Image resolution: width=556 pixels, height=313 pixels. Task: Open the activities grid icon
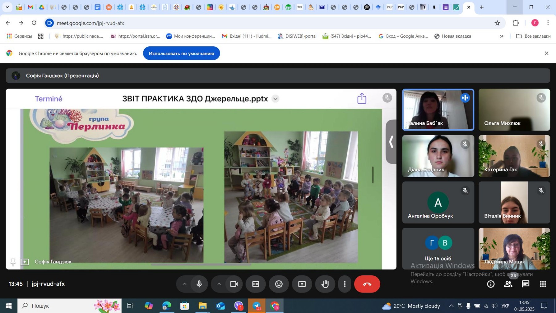(x=543, y=284)
